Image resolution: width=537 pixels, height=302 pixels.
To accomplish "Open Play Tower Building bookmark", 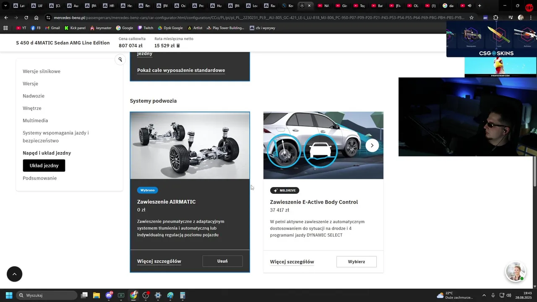I will click(225, 28).
